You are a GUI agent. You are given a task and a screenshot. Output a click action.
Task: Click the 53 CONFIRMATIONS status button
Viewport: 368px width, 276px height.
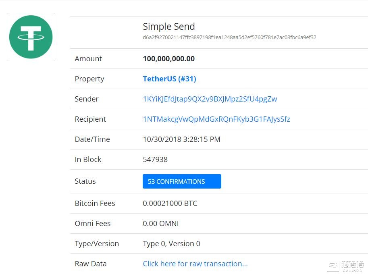[182, 181]
